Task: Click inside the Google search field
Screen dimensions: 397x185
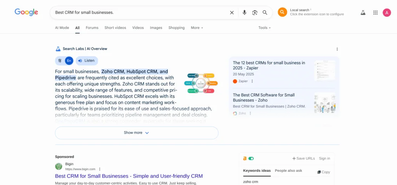Action: pos(140,12)
